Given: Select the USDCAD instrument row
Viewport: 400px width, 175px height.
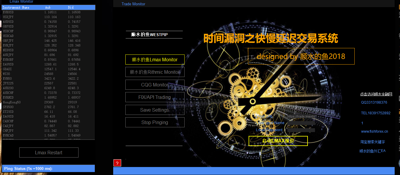Looking at the screenshot, I should tap(48, 36).
